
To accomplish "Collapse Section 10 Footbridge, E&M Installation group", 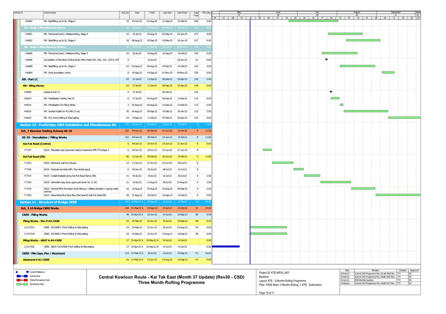I will tap(68, 125).
